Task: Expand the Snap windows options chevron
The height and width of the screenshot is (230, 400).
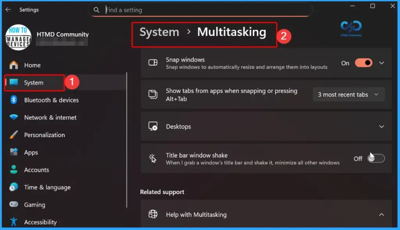Action: (x=381, y=63)
